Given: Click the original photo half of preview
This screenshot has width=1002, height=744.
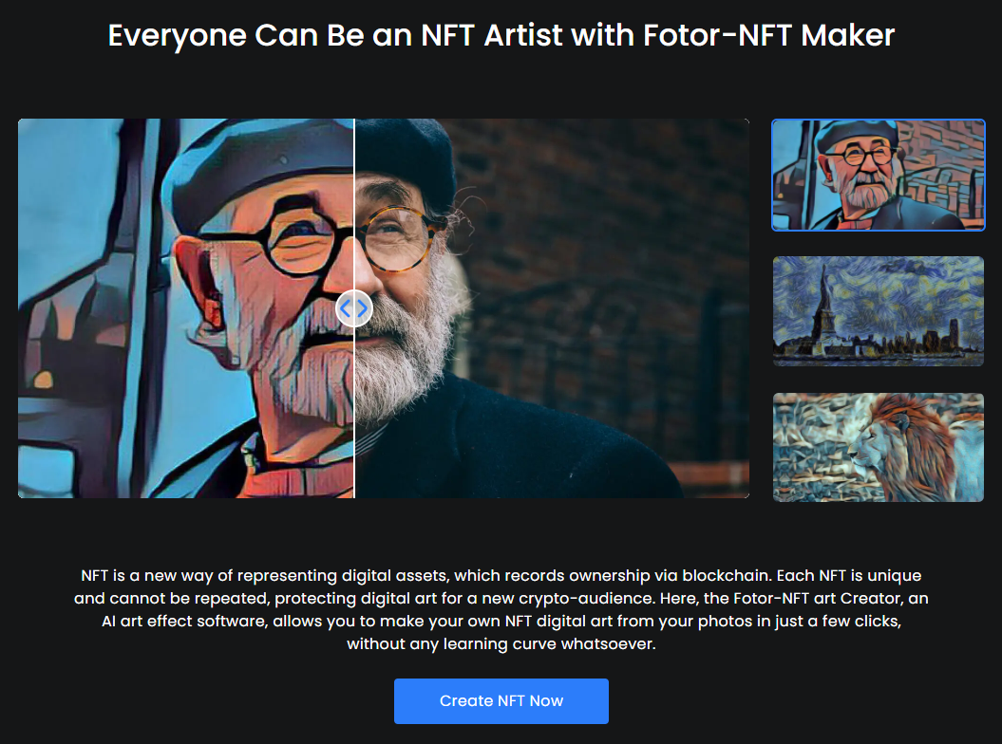Looking at the screenshot, I should (552, 307).
